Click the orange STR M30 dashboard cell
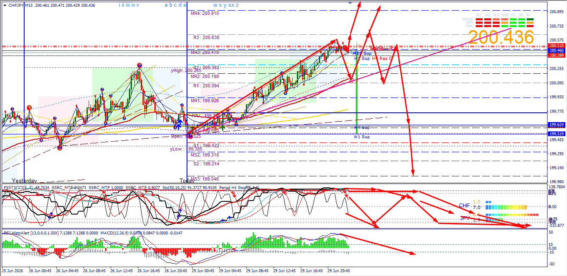 [x=504, y=22]
